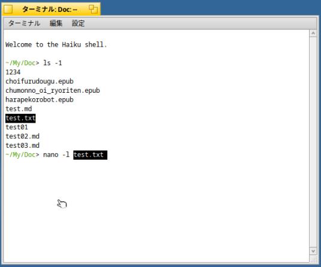Click harapekorobot.epub file name
The height and width of the screenshot is (267, 321).
pos(40,99)
